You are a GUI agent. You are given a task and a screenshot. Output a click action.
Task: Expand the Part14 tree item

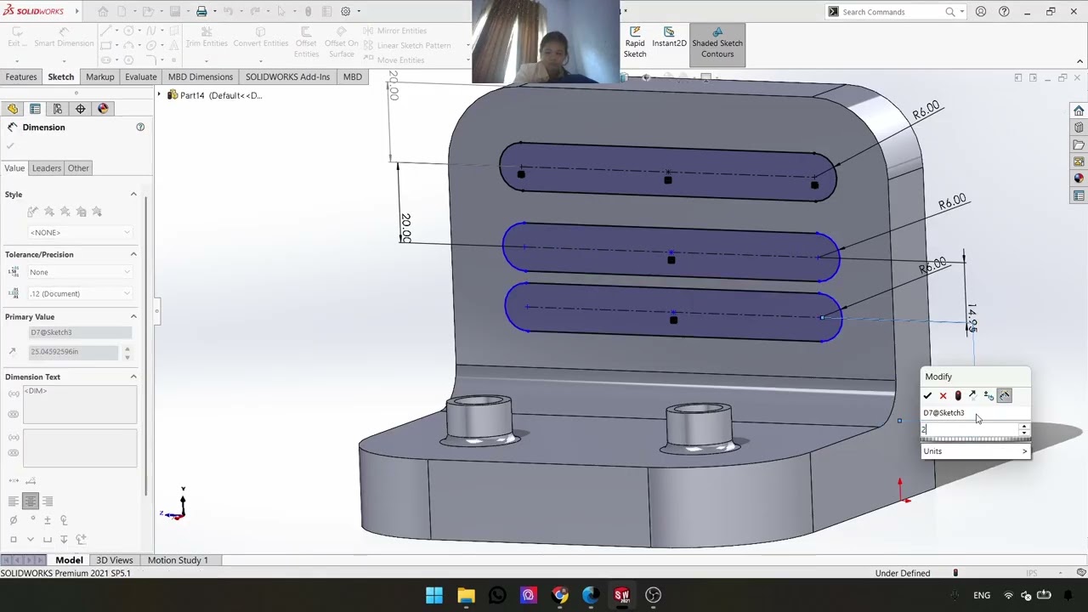(159, 95)
